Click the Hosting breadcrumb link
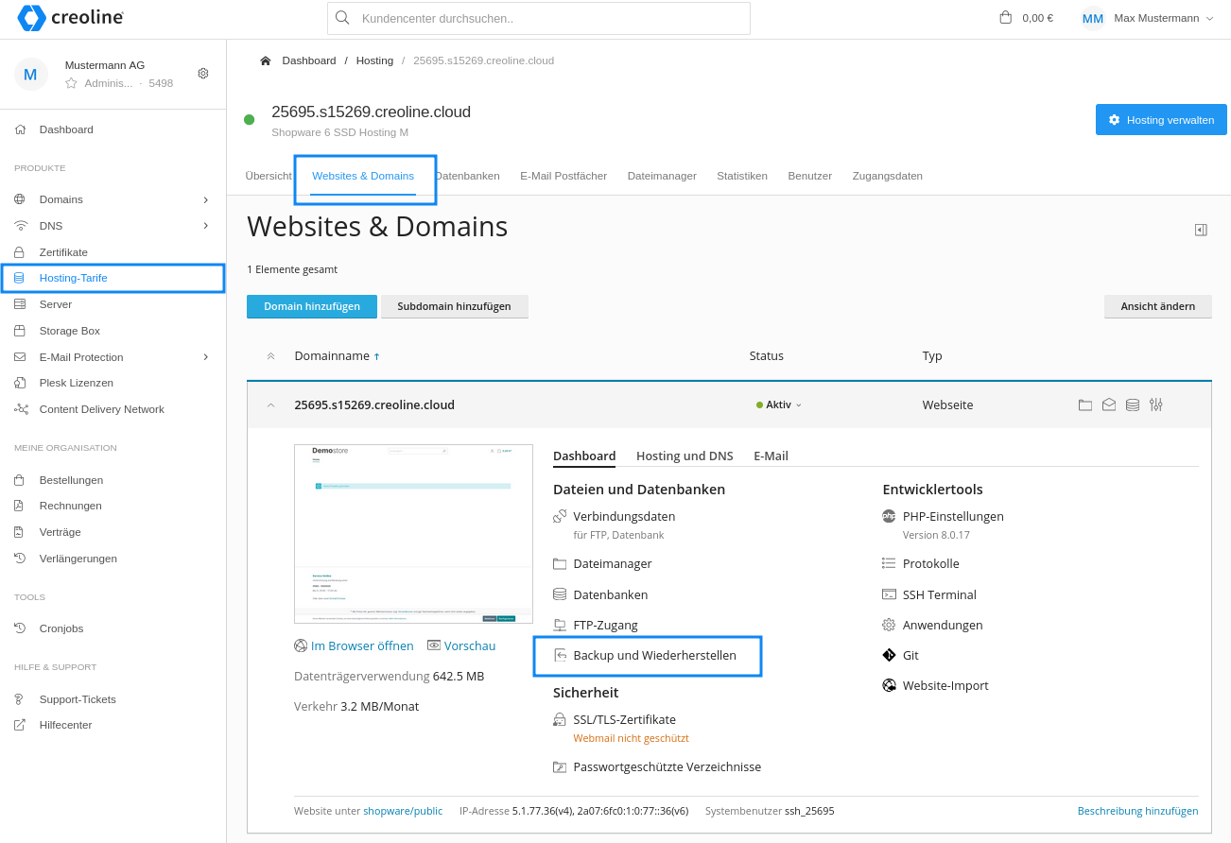 [x=374, y=60]
